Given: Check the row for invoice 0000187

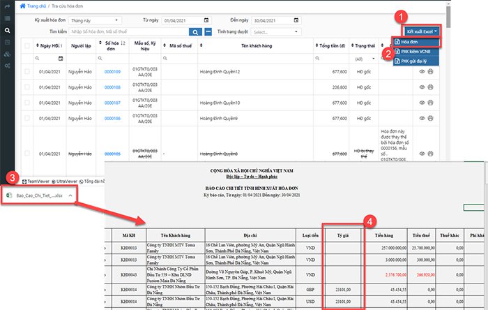Looking at the screenshot, I should (x=27, y=103).
